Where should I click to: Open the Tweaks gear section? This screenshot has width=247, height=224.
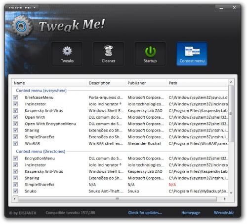[67, 54]
